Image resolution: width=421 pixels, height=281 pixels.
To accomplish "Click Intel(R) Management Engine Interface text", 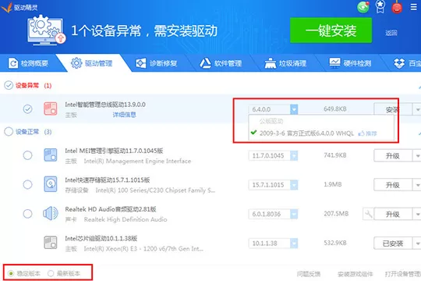I will point(137,161).
